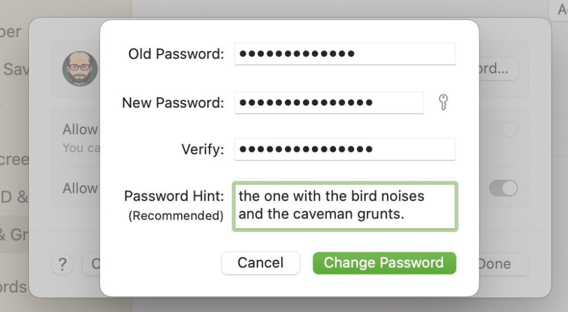
Task: Select the sidebar item ending in "per"
Action: coord(11,32)
